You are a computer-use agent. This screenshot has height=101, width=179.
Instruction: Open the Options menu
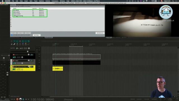point(41,1)
